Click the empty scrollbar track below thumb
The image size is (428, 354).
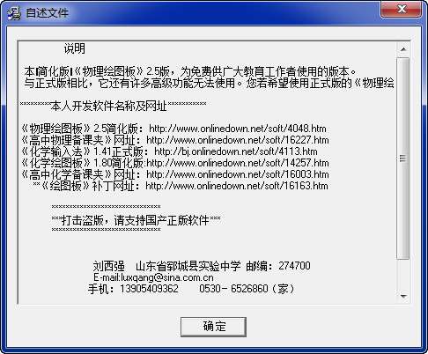coord(403,274)
